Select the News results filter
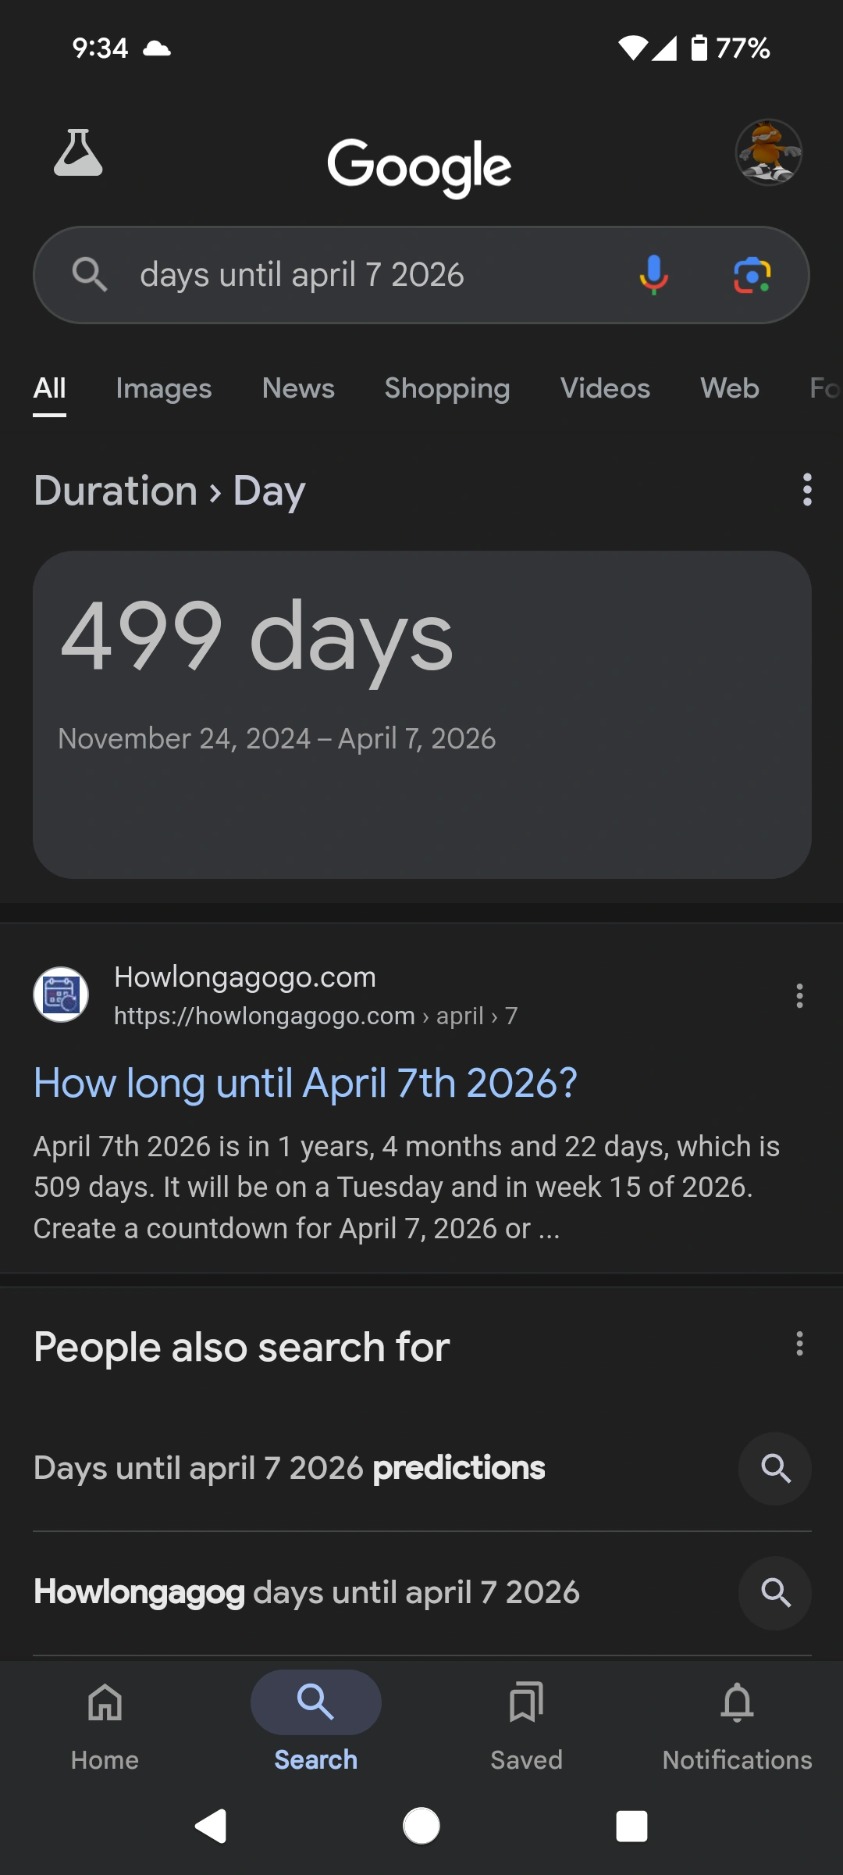The height and width of the screenshot is (1875, 843). (x=298, y=388)
